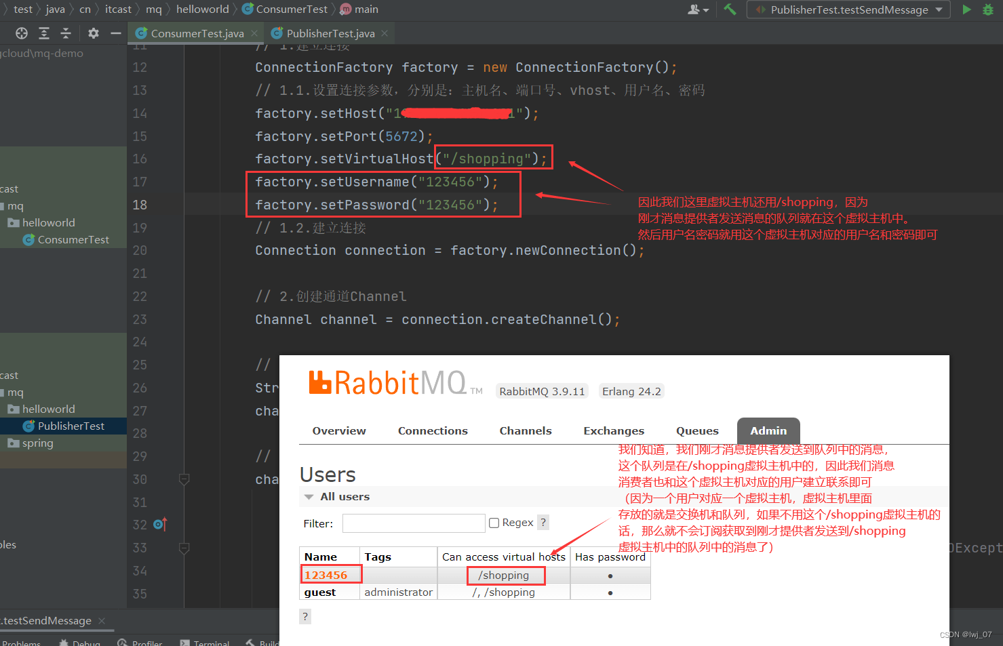This screenshot has width=1003, height=646.
Task: Click the Select Opened File crosshair icon
Action: click(21, 33)
